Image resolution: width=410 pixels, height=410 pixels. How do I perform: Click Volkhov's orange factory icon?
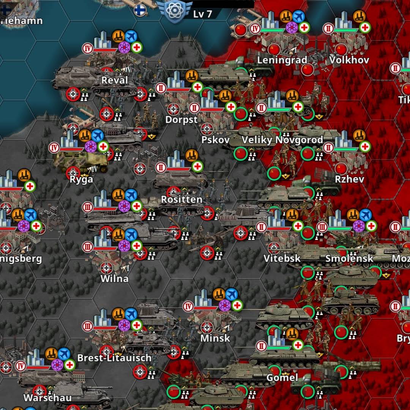tap(359, 16)
